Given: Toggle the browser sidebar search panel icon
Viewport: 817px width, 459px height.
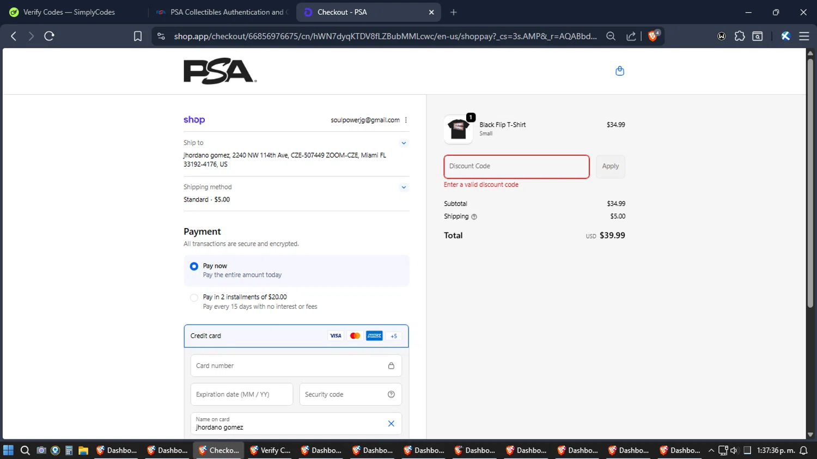Looking at the screenshot, I should coord(758,36).
